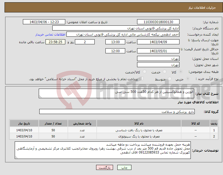Click the need number field 1103003018000130

coord(158,22)
